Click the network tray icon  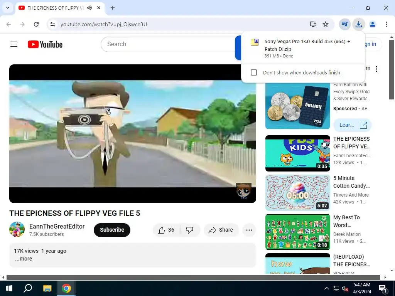click(x=336, y=288)
